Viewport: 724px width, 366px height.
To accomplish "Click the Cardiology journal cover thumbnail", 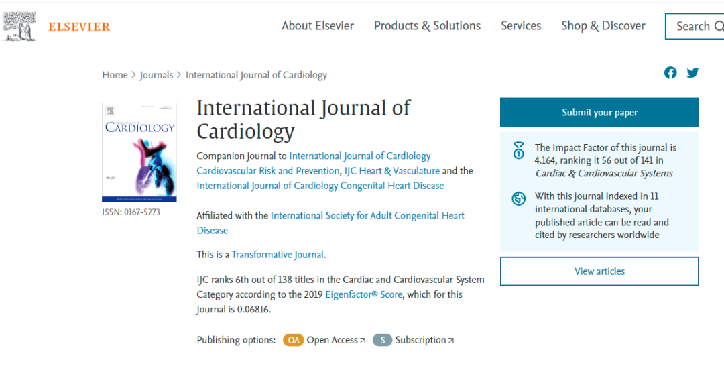I will tap(139, 152).
